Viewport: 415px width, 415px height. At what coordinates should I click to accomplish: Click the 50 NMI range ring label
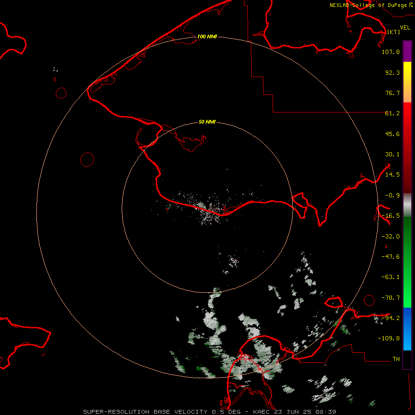pyautogui.click(x=207, y=122)
